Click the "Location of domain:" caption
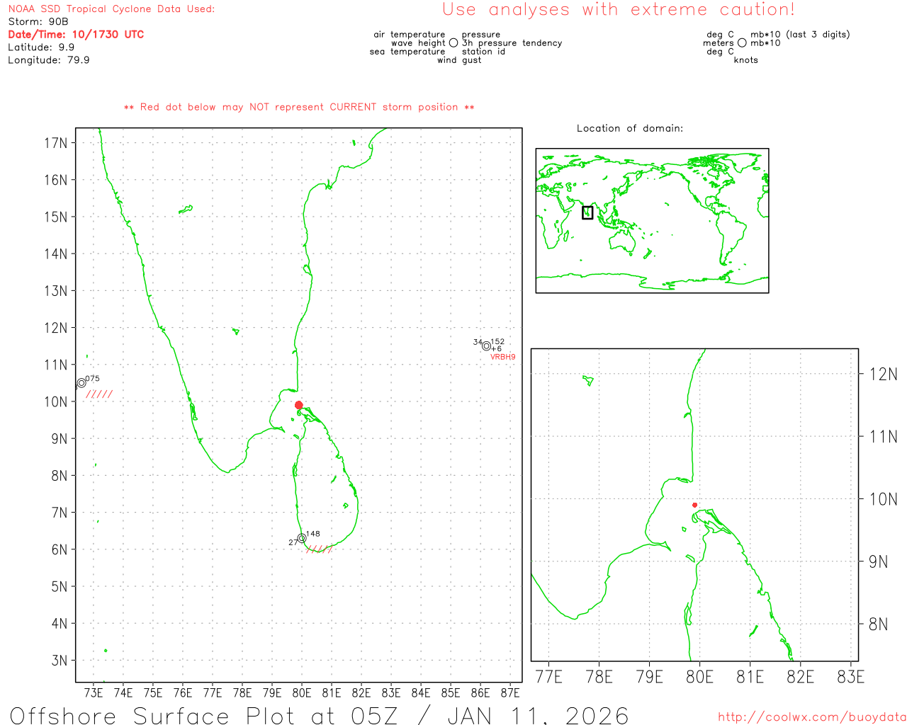This screenshot has width=907, height=725. click(629, 128)
